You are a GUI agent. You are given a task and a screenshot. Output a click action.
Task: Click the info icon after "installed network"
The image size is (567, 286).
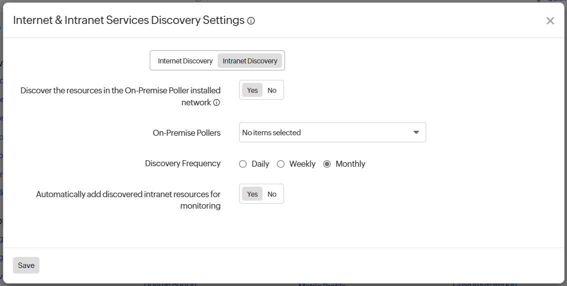pos(217,103)
